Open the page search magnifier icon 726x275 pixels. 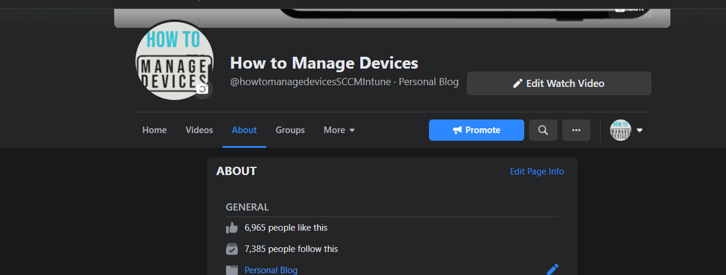coord(543,130)
